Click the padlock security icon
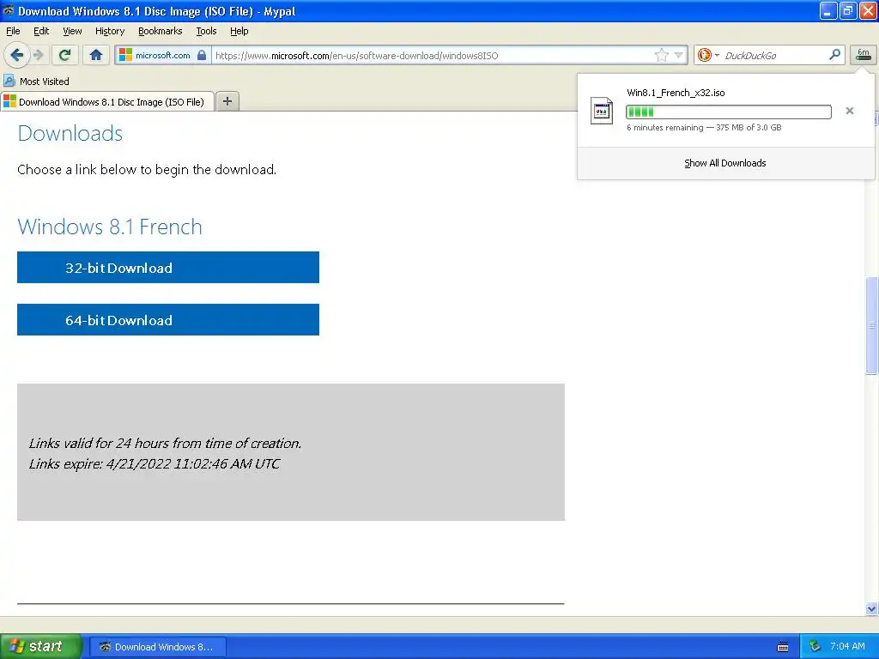Screen dimensions: 879x659 point(202,55)
